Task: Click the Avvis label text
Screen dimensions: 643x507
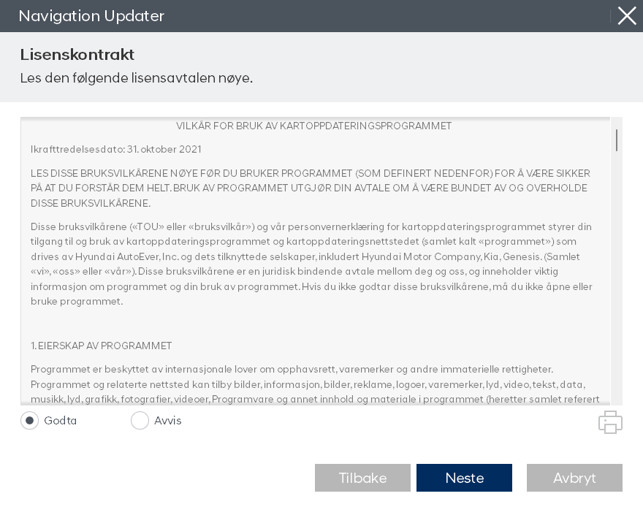Action: (168, 421)
